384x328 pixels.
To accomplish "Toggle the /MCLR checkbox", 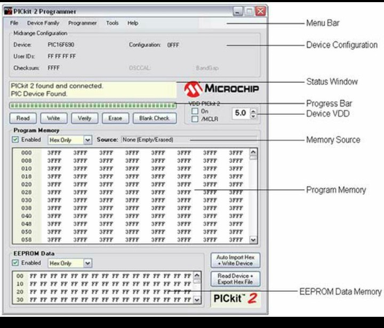I will point(195,119).
